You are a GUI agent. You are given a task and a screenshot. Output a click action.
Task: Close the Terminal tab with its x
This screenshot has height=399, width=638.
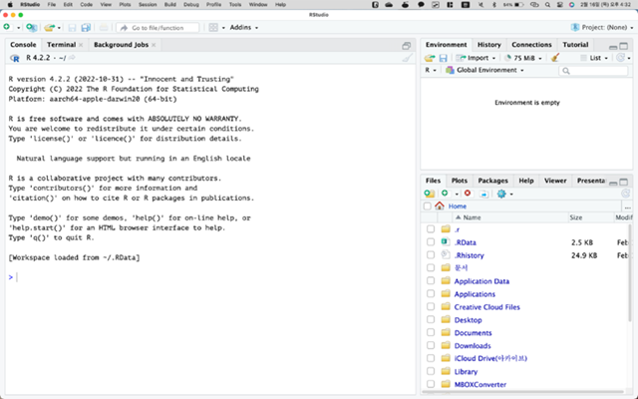[x=81, y=45]
